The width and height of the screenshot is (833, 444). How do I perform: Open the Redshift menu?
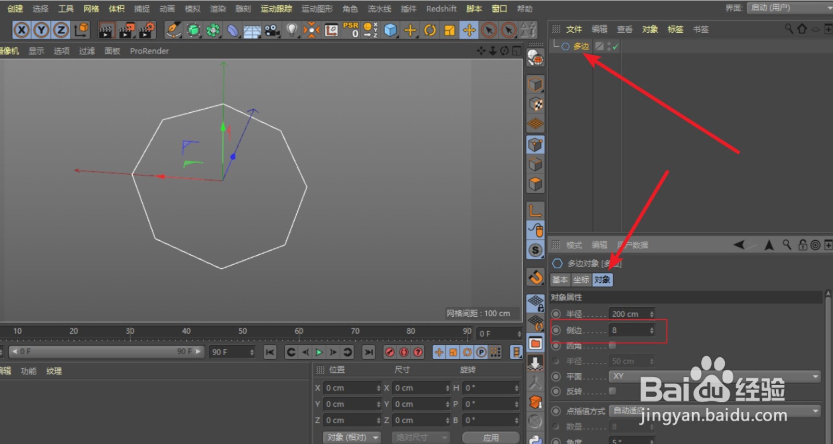441,8
